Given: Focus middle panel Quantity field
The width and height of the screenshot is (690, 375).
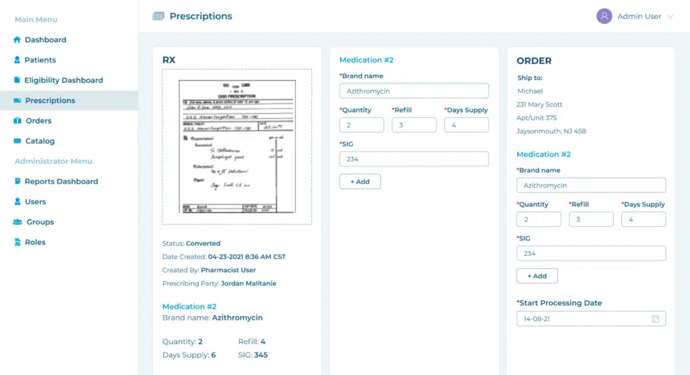Looking at the screenshot, I should point(361,125).
